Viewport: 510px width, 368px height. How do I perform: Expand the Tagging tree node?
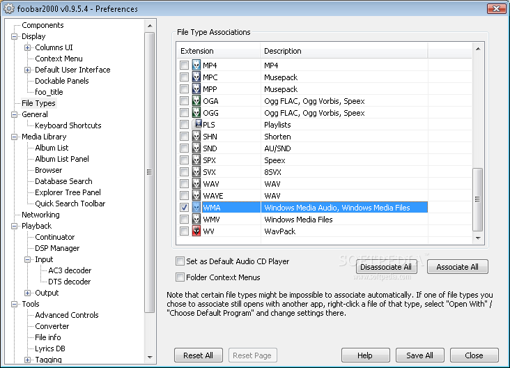27,360
